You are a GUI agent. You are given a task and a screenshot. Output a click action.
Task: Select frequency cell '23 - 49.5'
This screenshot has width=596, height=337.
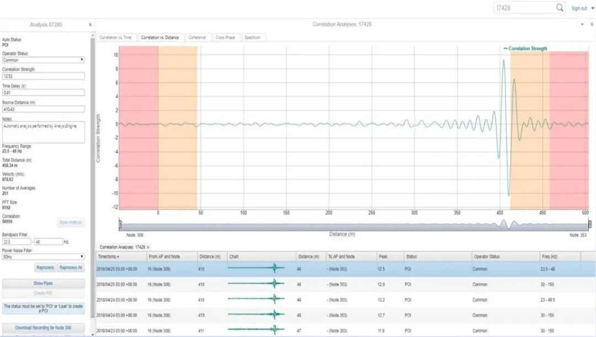548,300
